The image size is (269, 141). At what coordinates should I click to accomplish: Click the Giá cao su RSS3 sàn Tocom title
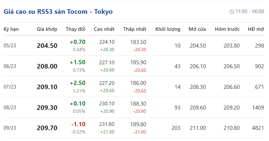(x=58, y=11)
